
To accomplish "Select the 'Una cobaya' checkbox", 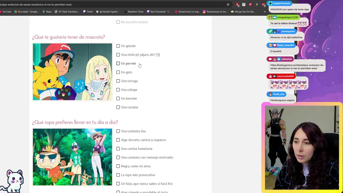I will [x=118, y=90].
